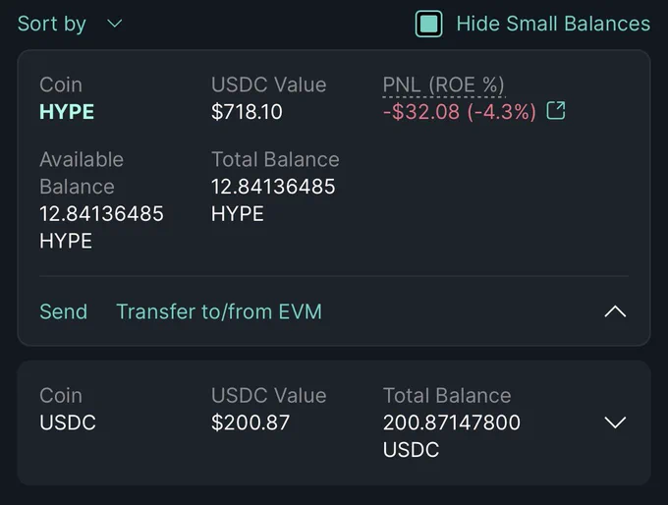668x505 pixels.
Task: Click HYPE Available Balance amount
Action: pos(101,214)
